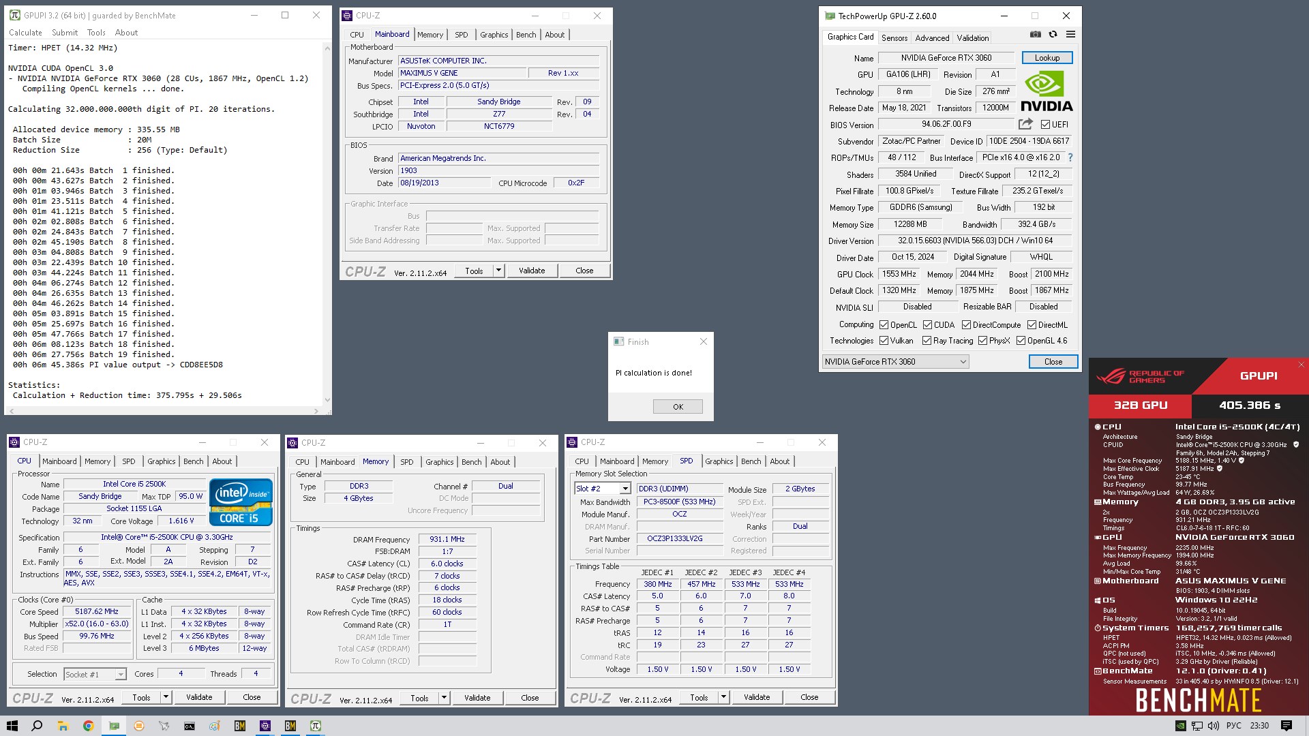
Task: Switch input language via РУС indicator
Action: pyautogui.click(x=1233, y=726)
